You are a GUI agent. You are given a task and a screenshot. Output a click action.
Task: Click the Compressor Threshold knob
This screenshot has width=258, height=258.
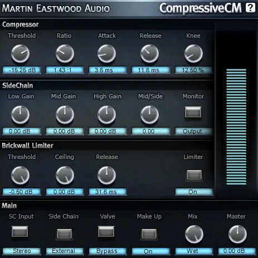point(21,54)
